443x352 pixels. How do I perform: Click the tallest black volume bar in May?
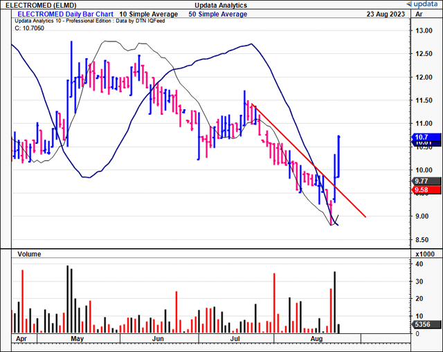(68, 299)
